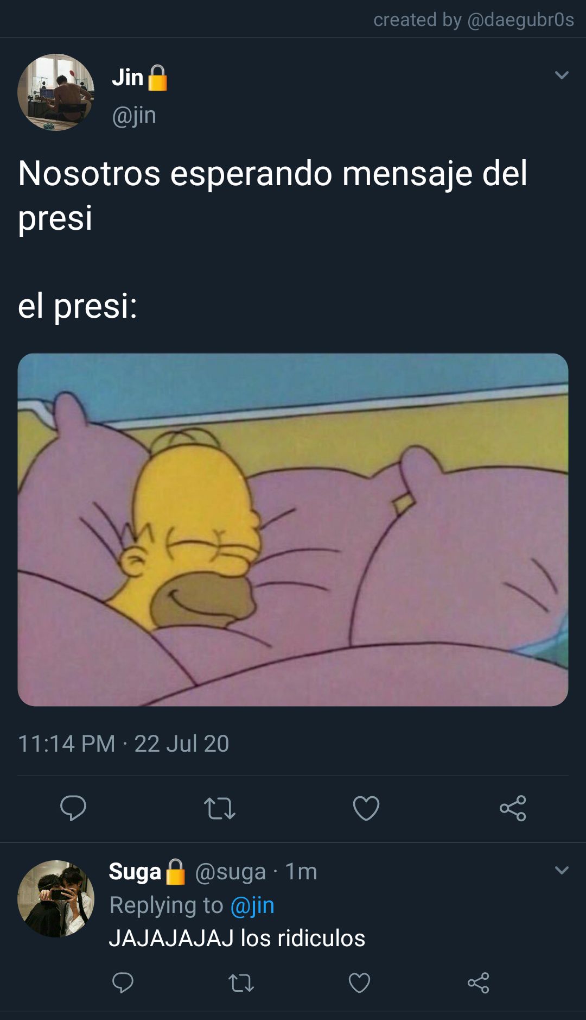Viewport: 586px width, 1020px height.
Task: Retweet Suga's reply
Action: point(241,983)
